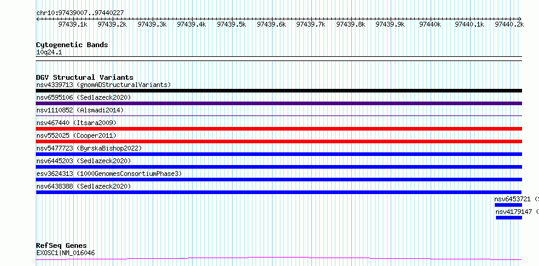This screenshot has height=266, width=539.
Task: Click the blue esv3624313 variant bar
Action: 279,180
